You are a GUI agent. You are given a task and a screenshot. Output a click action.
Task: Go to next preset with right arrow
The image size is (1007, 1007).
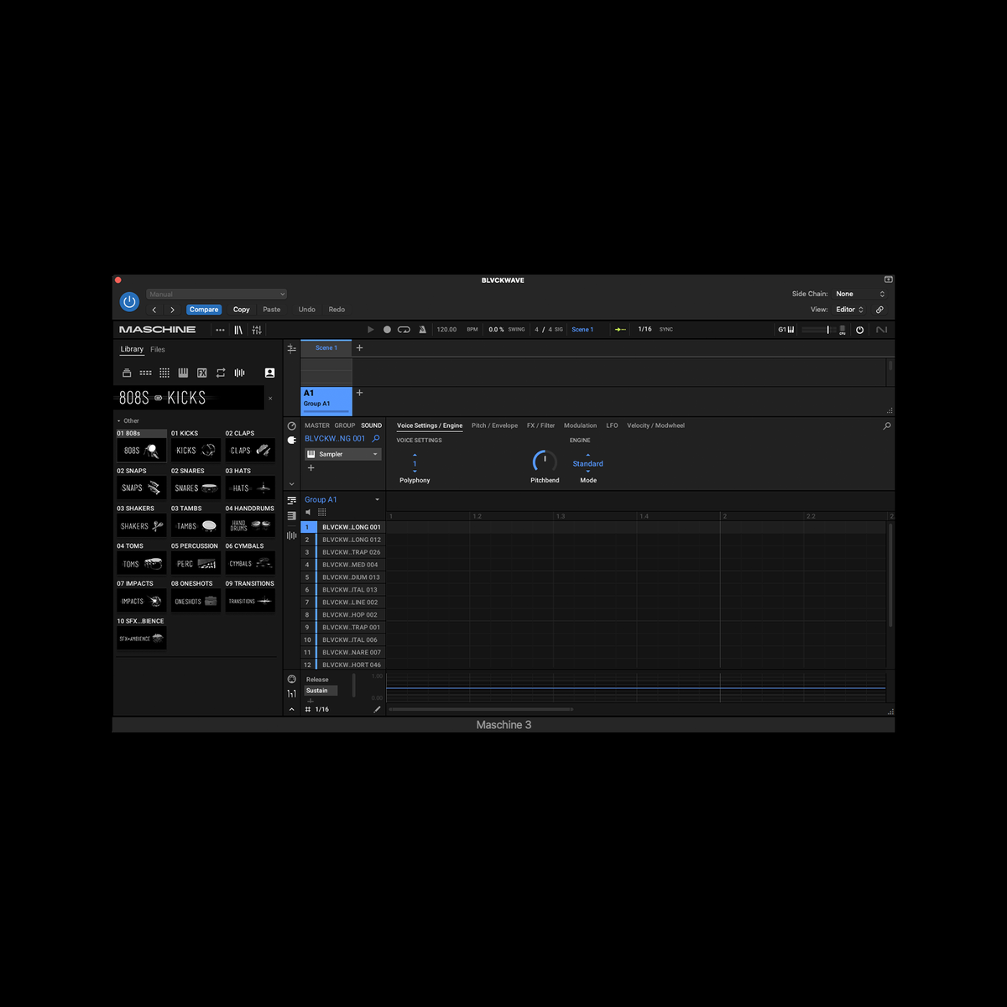172,310
